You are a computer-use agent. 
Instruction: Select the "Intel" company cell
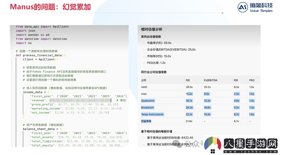pyautogui.click(x=144, y=94)
